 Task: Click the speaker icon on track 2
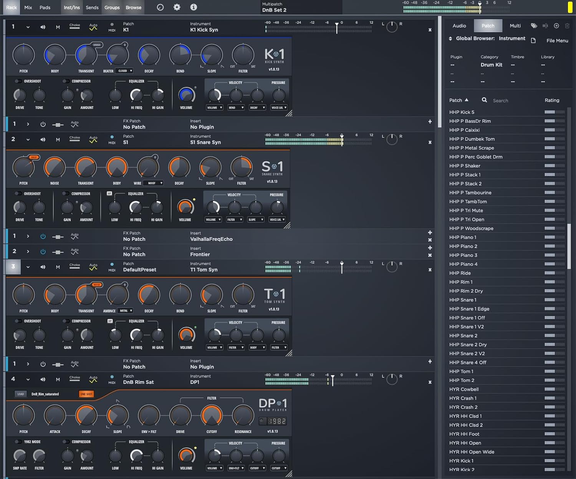[43, 139]
